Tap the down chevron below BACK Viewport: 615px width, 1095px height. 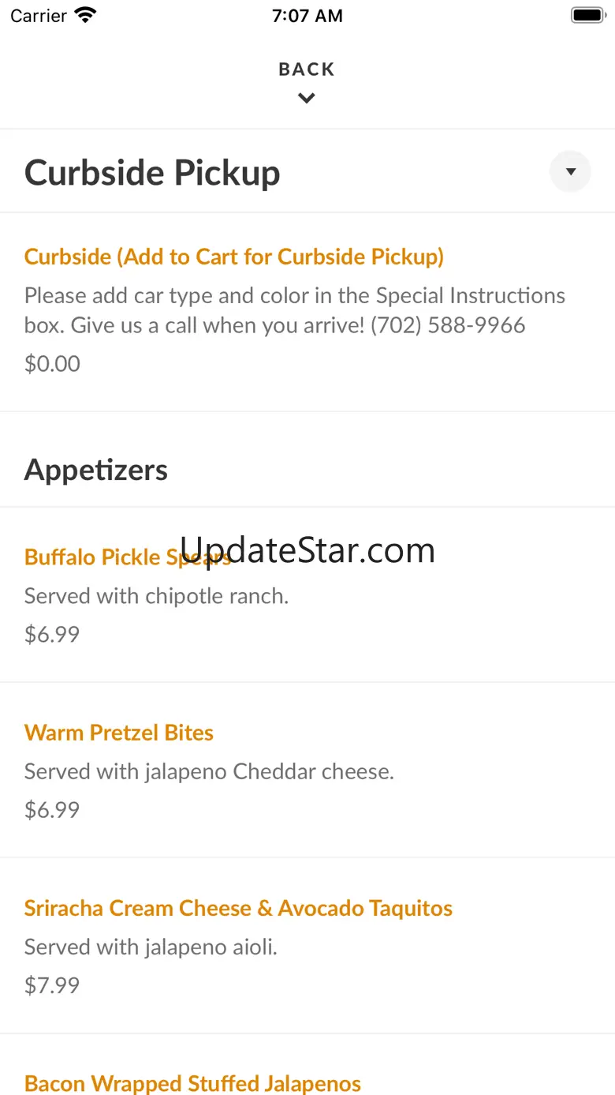(x=307, y=98)
